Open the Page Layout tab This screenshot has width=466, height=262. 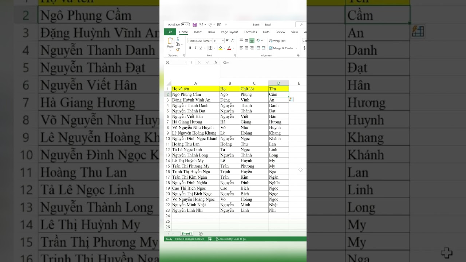point(229,32)
